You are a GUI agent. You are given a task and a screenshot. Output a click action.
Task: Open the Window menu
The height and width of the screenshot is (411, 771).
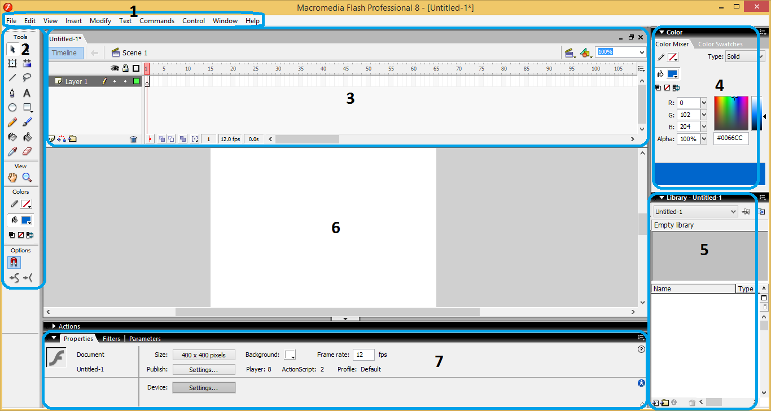(225, 21)
